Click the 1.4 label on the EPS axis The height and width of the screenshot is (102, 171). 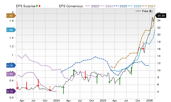[x=11, y=38]
